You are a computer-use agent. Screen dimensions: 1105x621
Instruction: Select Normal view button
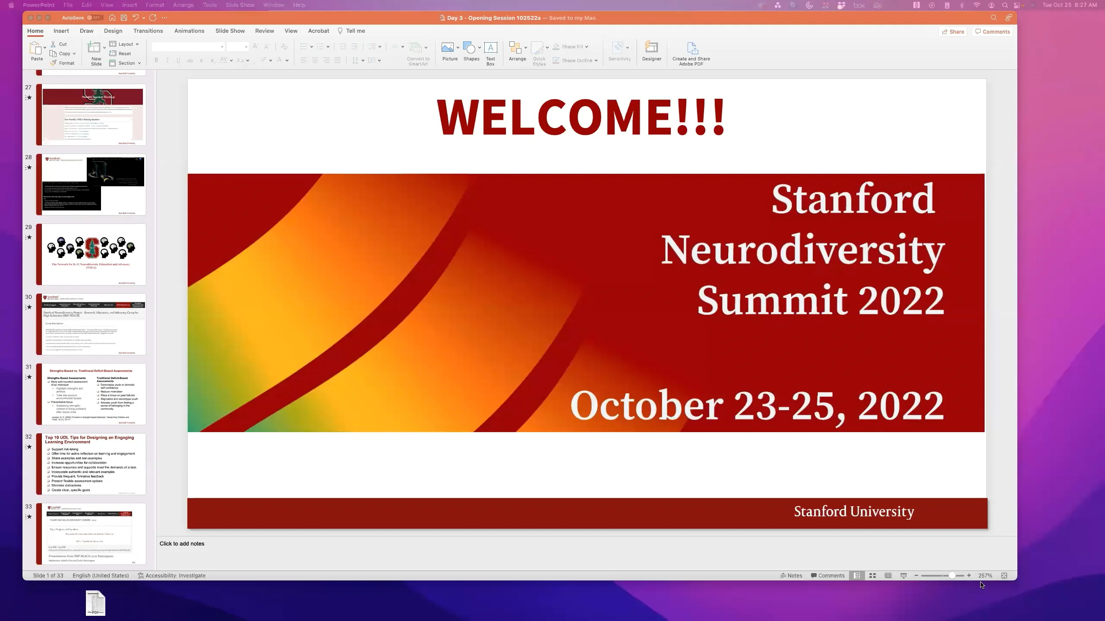click(857, 575)
